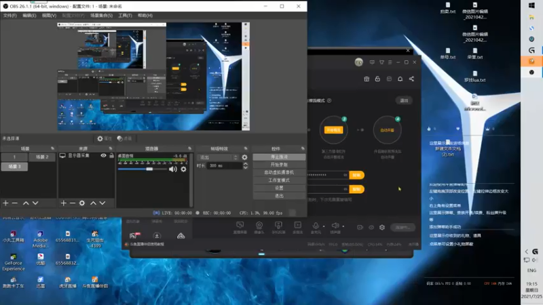Open the 文件(F) menu in OBS

coord(10,16)
